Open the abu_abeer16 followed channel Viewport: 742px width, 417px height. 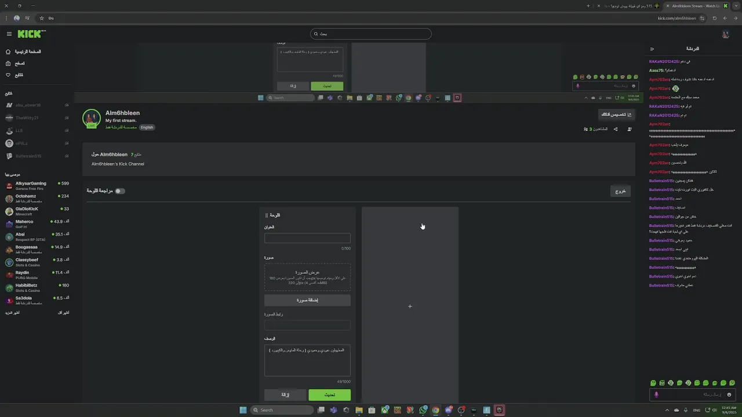[37, 105]
